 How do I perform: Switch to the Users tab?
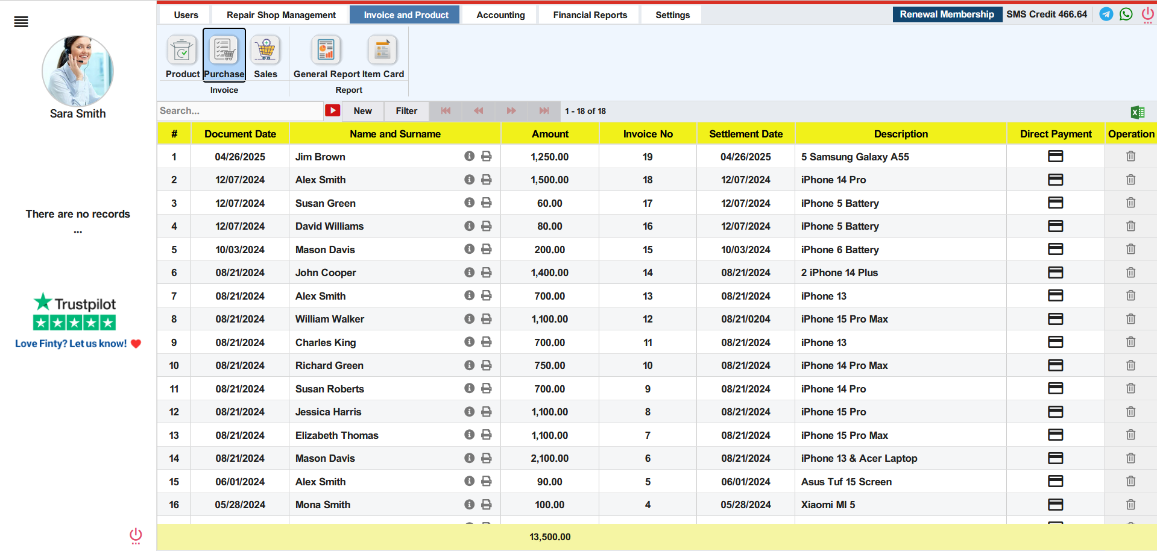tap(186, 15)
